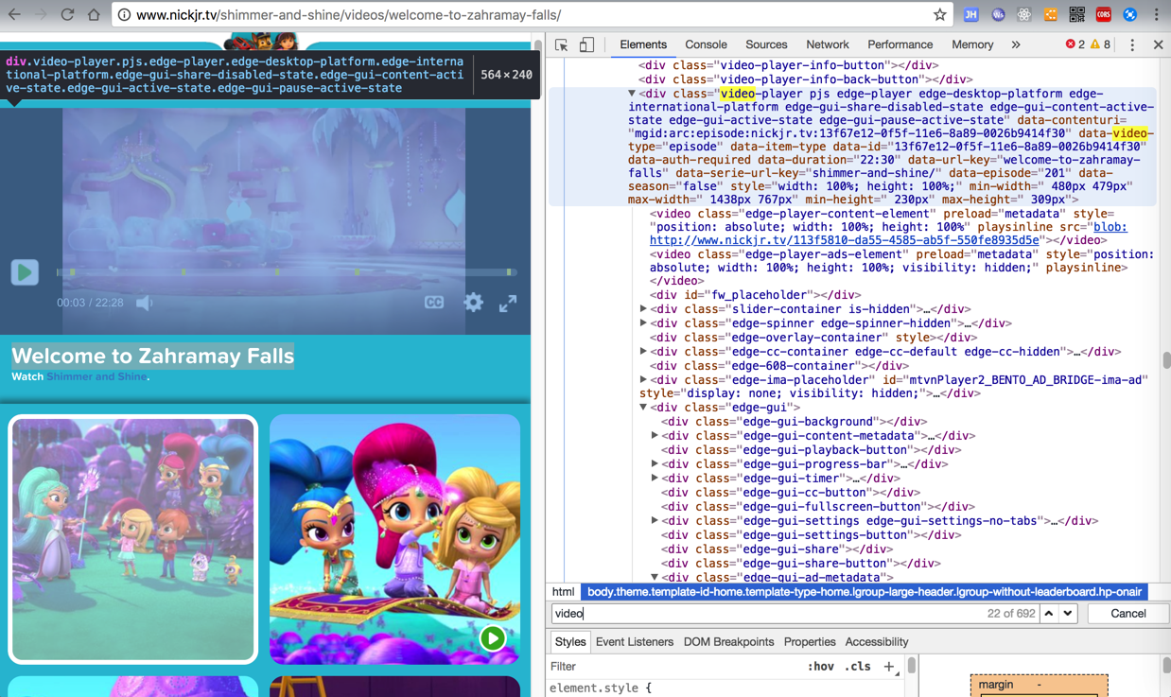Expand the edge-gui-progress-bar div
The width and height of the screenshot is (1171, 697).
pos(655,464)
